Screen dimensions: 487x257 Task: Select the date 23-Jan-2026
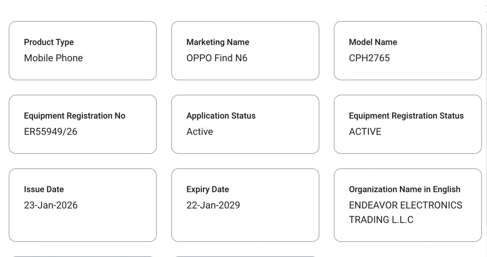pyautogui.click(x=51, y=205)
